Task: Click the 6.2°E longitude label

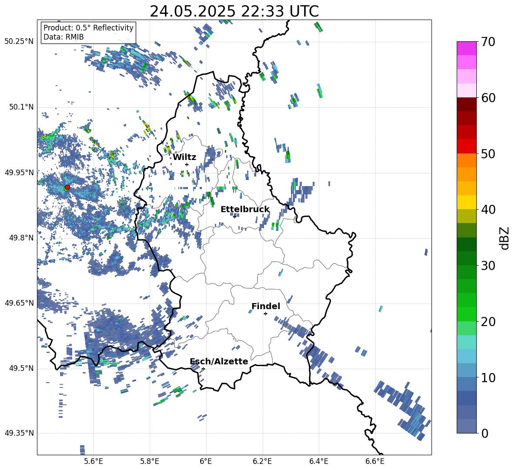Action: (x=262, y=461)
